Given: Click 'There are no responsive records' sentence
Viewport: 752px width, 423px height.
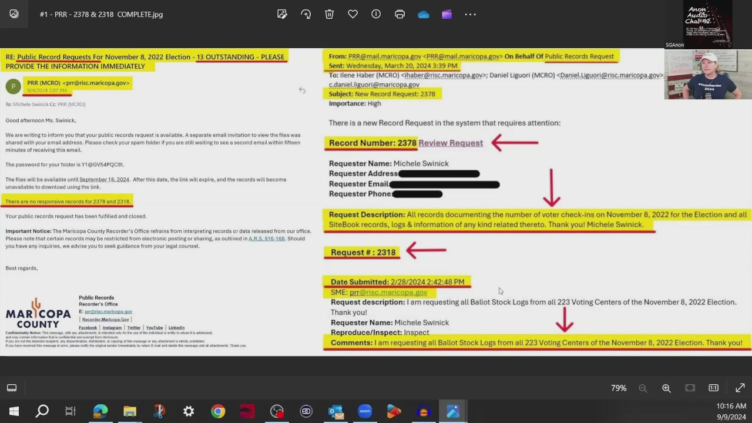Looking at the screenshot, I should [x=68, y=202].
